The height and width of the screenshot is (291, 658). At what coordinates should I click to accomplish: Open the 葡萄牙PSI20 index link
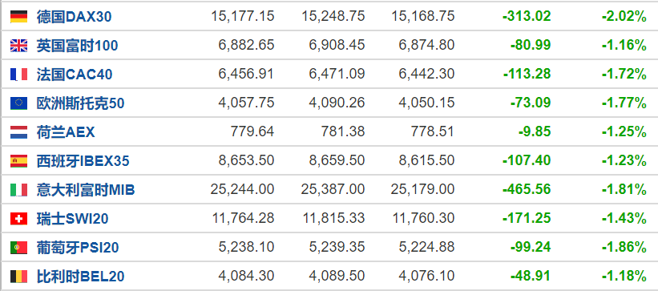[x=78, y=248]
